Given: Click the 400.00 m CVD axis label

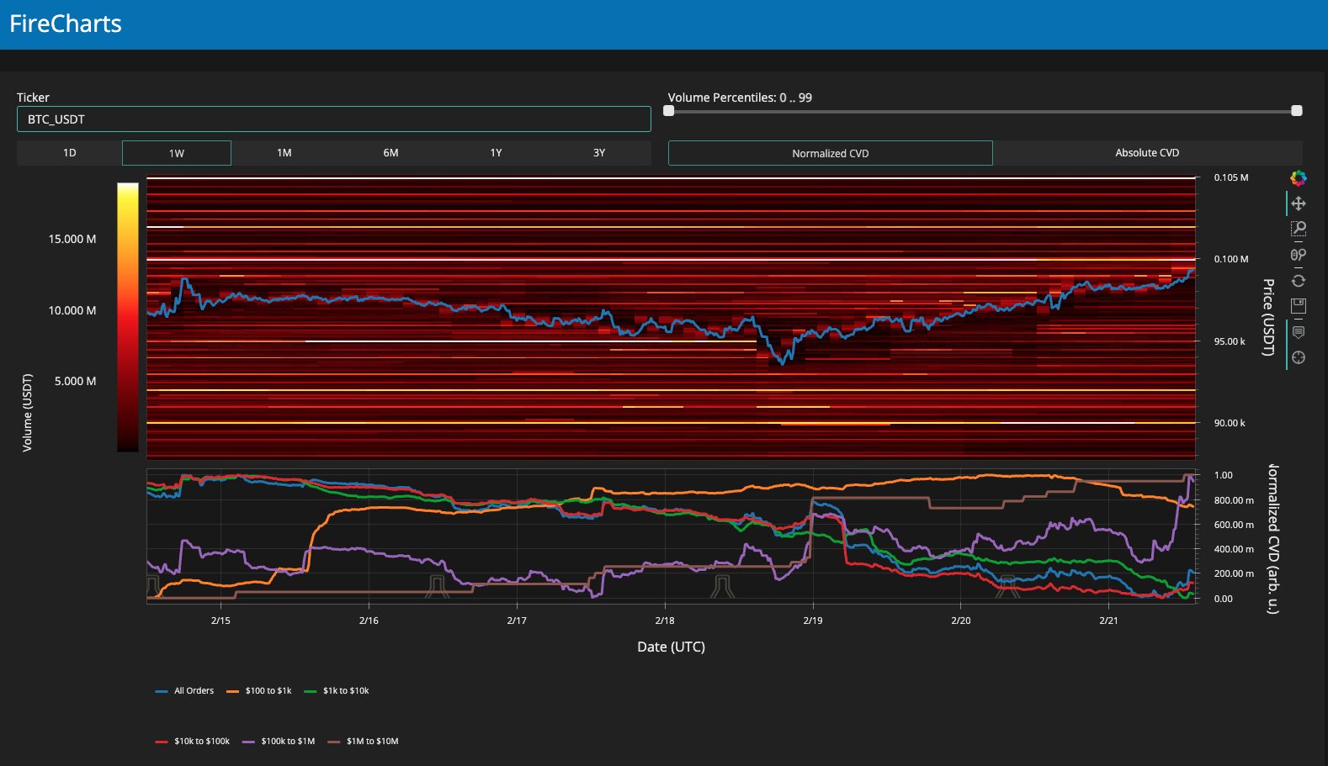Looking at the screenshot, I should point(1234,549).
